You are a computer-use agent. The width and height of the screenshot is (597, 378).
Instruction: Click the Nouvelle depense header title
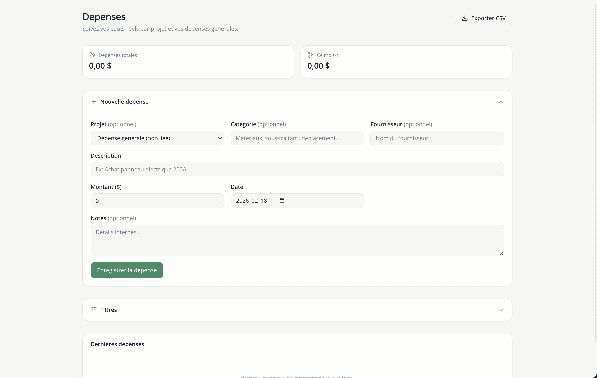click(x=124, y=102)
